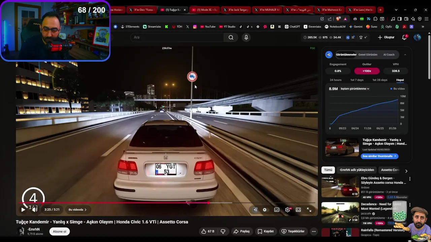Screen dimensions: 431x242
Task: Open the -EmrhN channel name link
Action: [34, 229]
